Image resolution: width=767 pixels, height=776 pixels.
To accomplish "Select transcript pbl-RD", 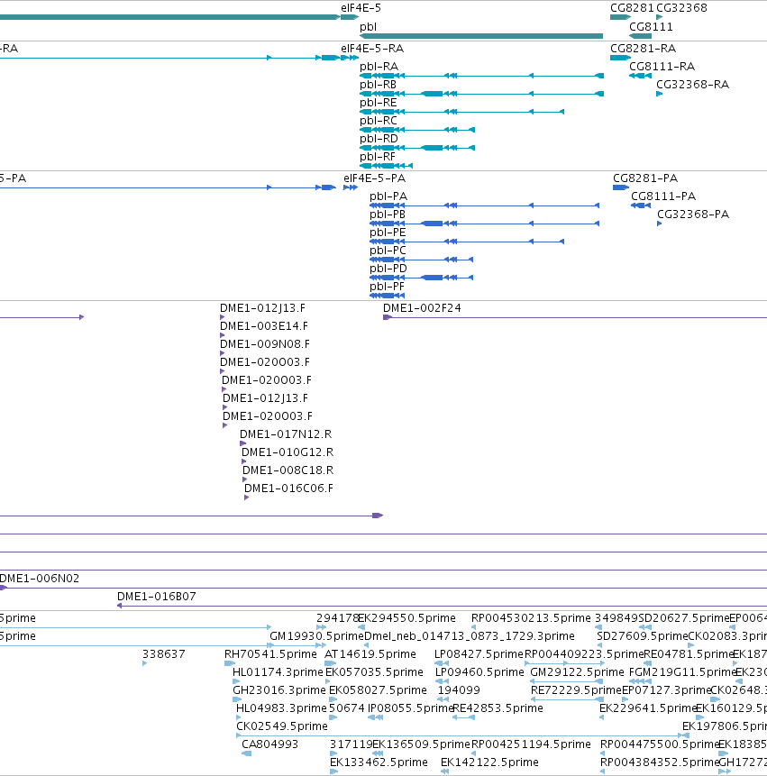I will (417, 148).
